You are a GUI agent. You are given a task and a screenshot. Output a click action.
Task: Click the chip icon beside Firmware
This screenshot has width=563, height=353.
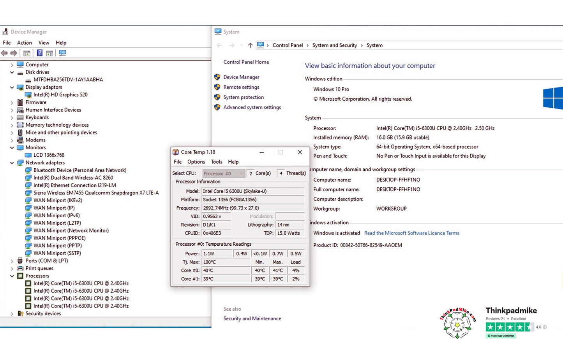[x=20, y=102]
